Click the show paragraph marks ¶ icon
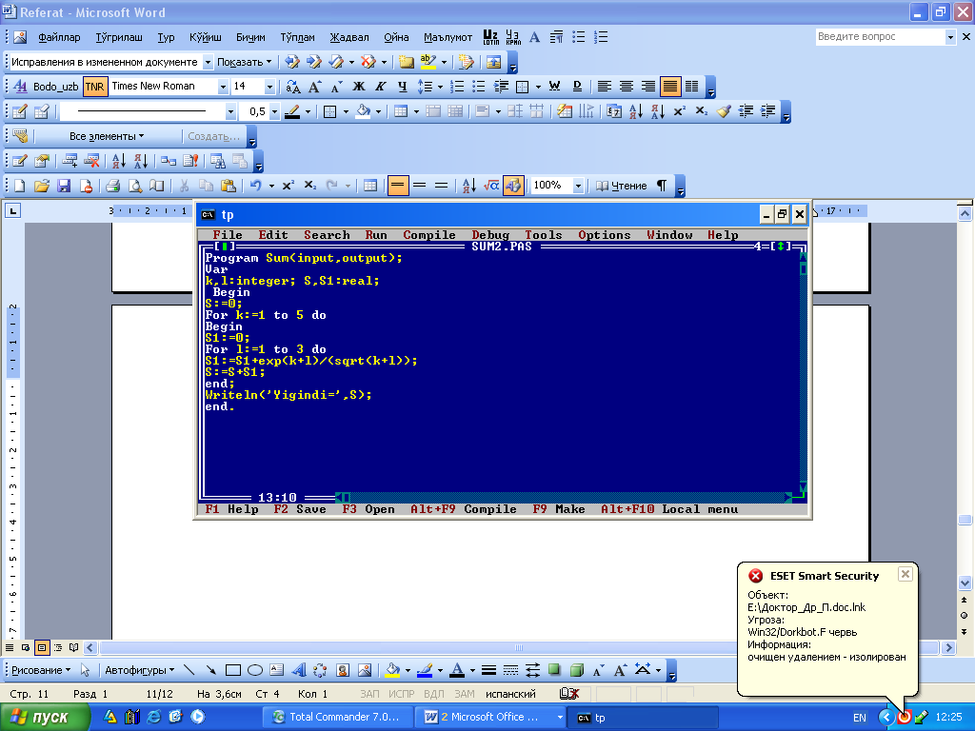 (x=662, y=186)
